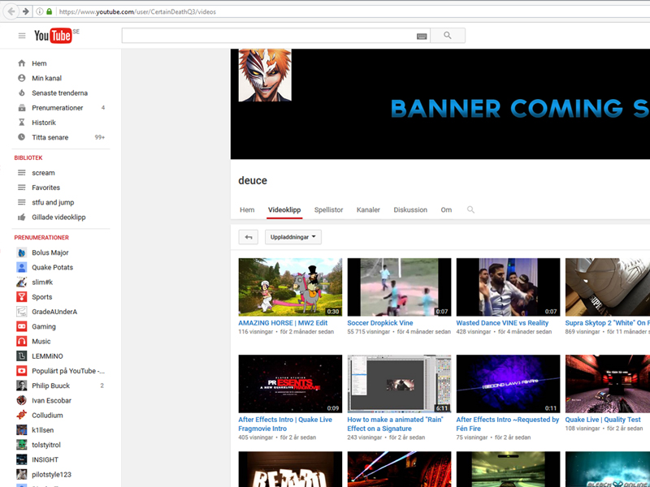Focus the YouTube search input field
Image resolution: width=650 pixels, height=487 pixels.
(268, 36)
